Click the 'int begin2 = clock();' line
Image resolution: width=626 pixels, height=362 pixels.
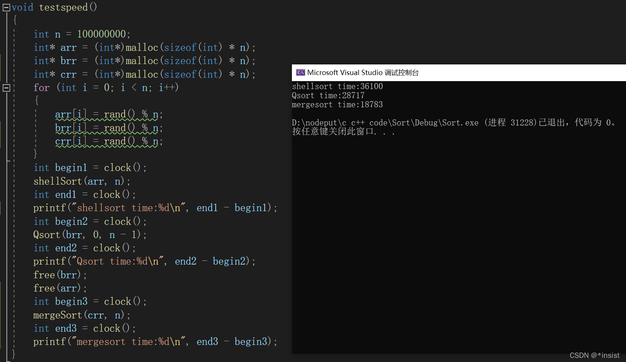click(x=90, y=221)
